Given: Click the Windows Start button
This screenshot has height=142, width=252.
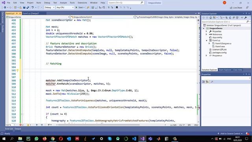Looking at the screenshot, I should (4, 138).
